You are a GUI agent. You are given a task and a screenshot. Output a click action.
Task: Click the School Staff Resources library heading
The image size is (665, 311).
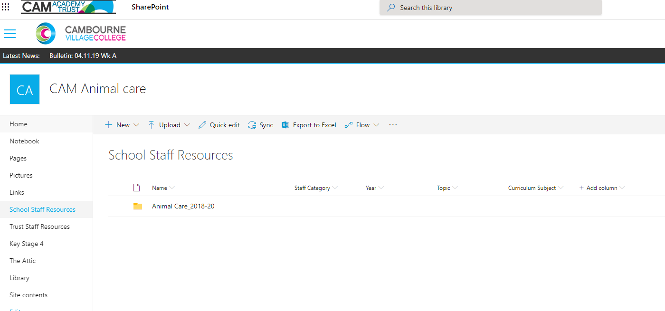(x=171, y=155)
